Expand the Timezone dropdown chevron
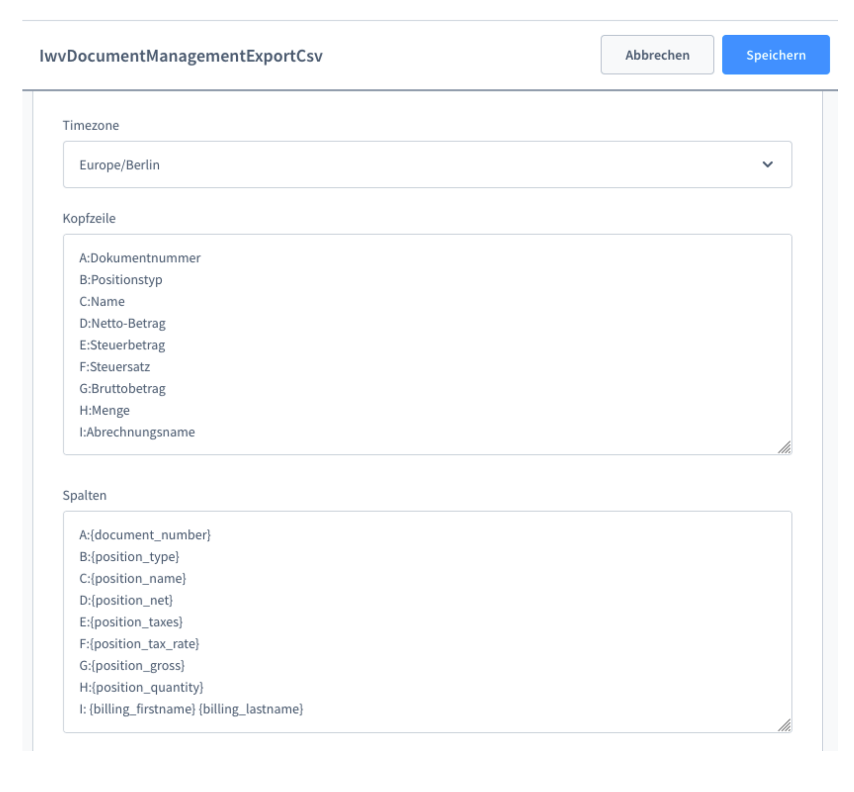 point(767,165)
